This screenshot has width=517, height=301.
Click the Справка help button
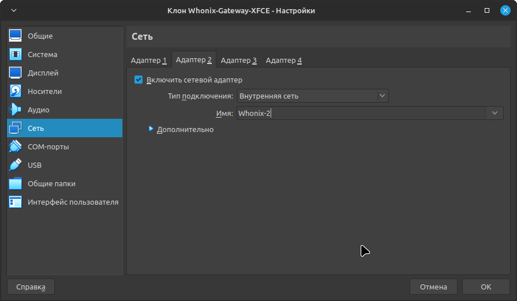31,287
